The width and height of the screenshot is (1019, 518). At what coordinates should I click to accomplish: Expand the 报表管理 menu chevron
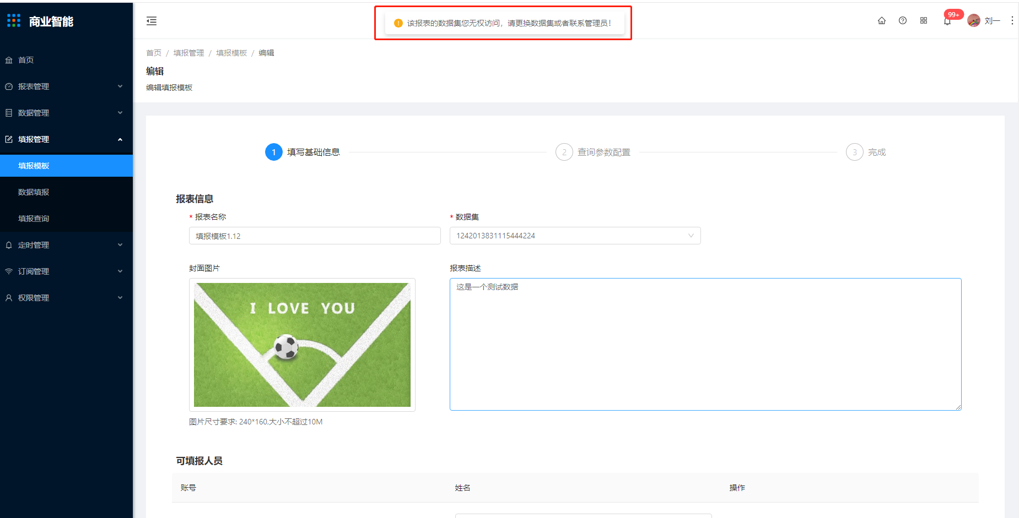[120, 86]
